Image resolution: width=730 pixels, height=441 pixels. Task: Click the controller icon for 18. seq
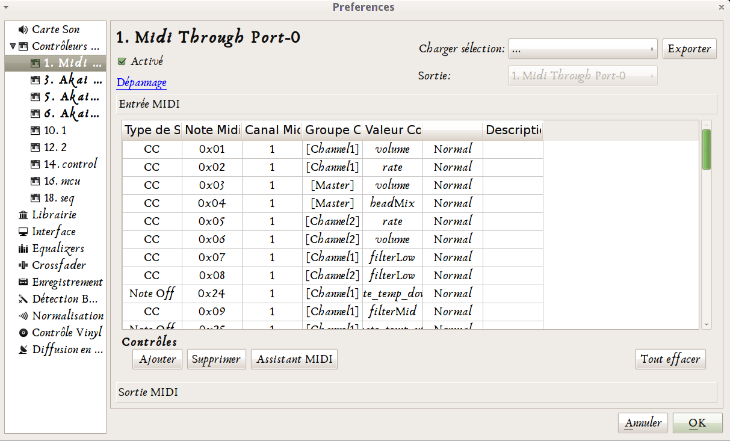click(35, 198)
